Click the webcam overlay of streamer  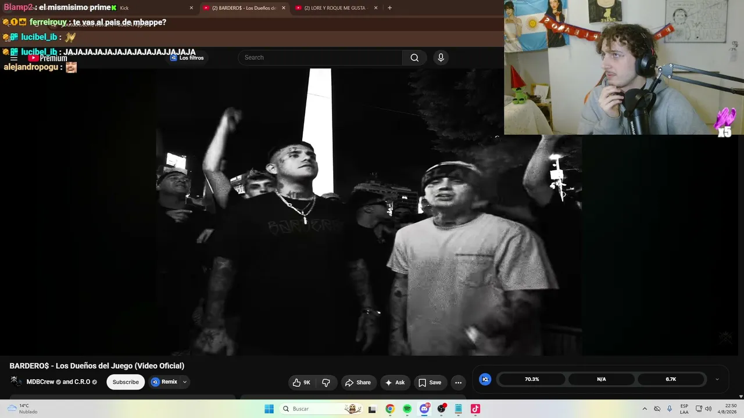624,67
